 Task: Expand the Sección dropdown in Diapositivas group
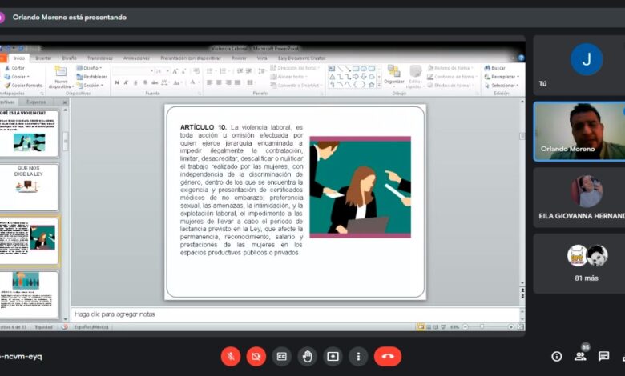point(91,86)
